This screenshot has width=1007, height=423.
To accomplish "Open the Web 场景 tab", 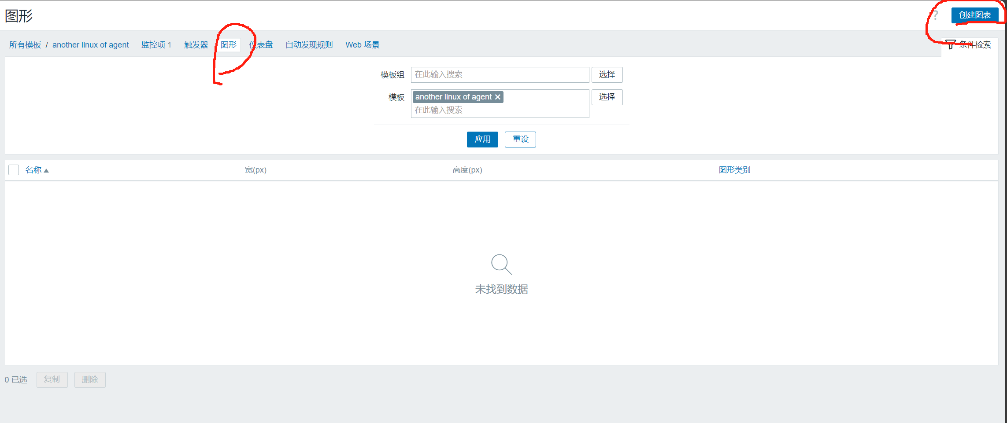I will 363,45.
